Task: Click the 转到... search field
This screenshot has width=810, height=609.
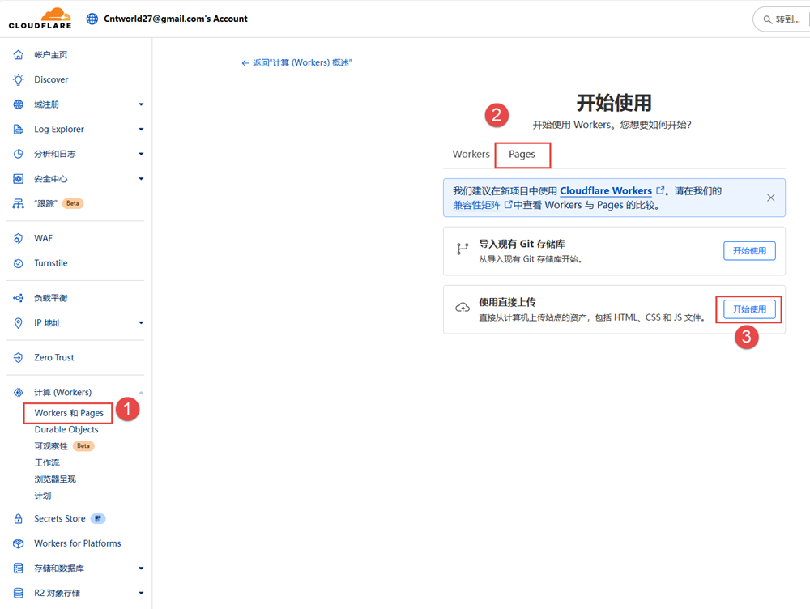Action: click(782, 19)
